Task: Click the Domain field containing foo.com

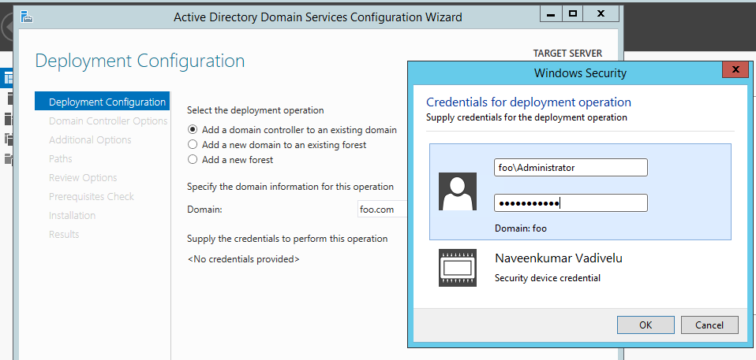Action: tap(383, 210)
